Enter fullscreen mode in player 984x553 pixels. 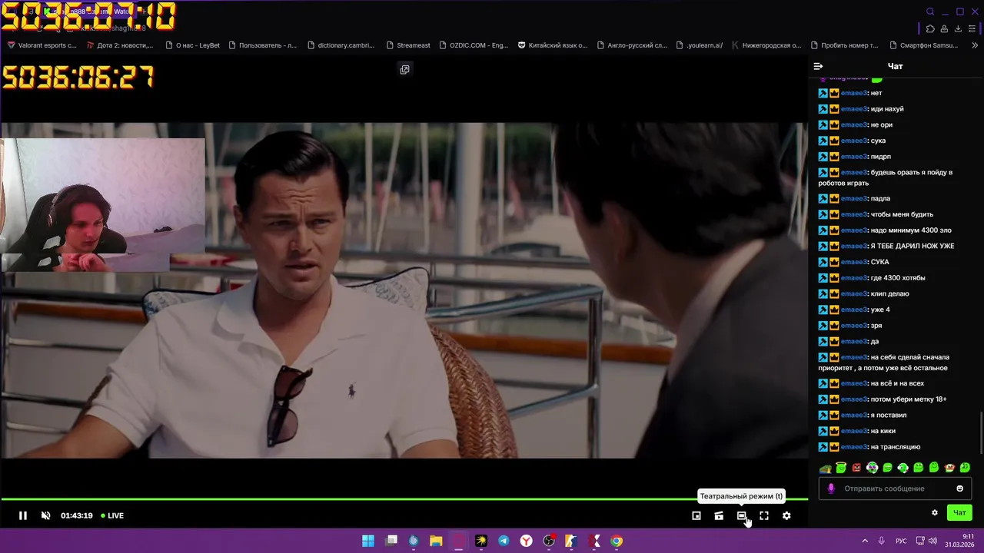(x=764, y=515)
